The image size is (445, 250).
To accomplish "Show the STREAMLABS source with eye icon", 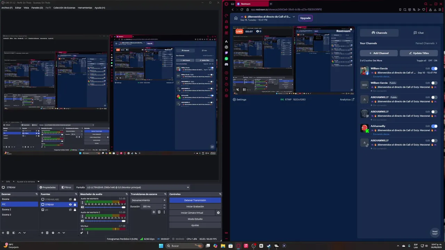I will 70,199.
